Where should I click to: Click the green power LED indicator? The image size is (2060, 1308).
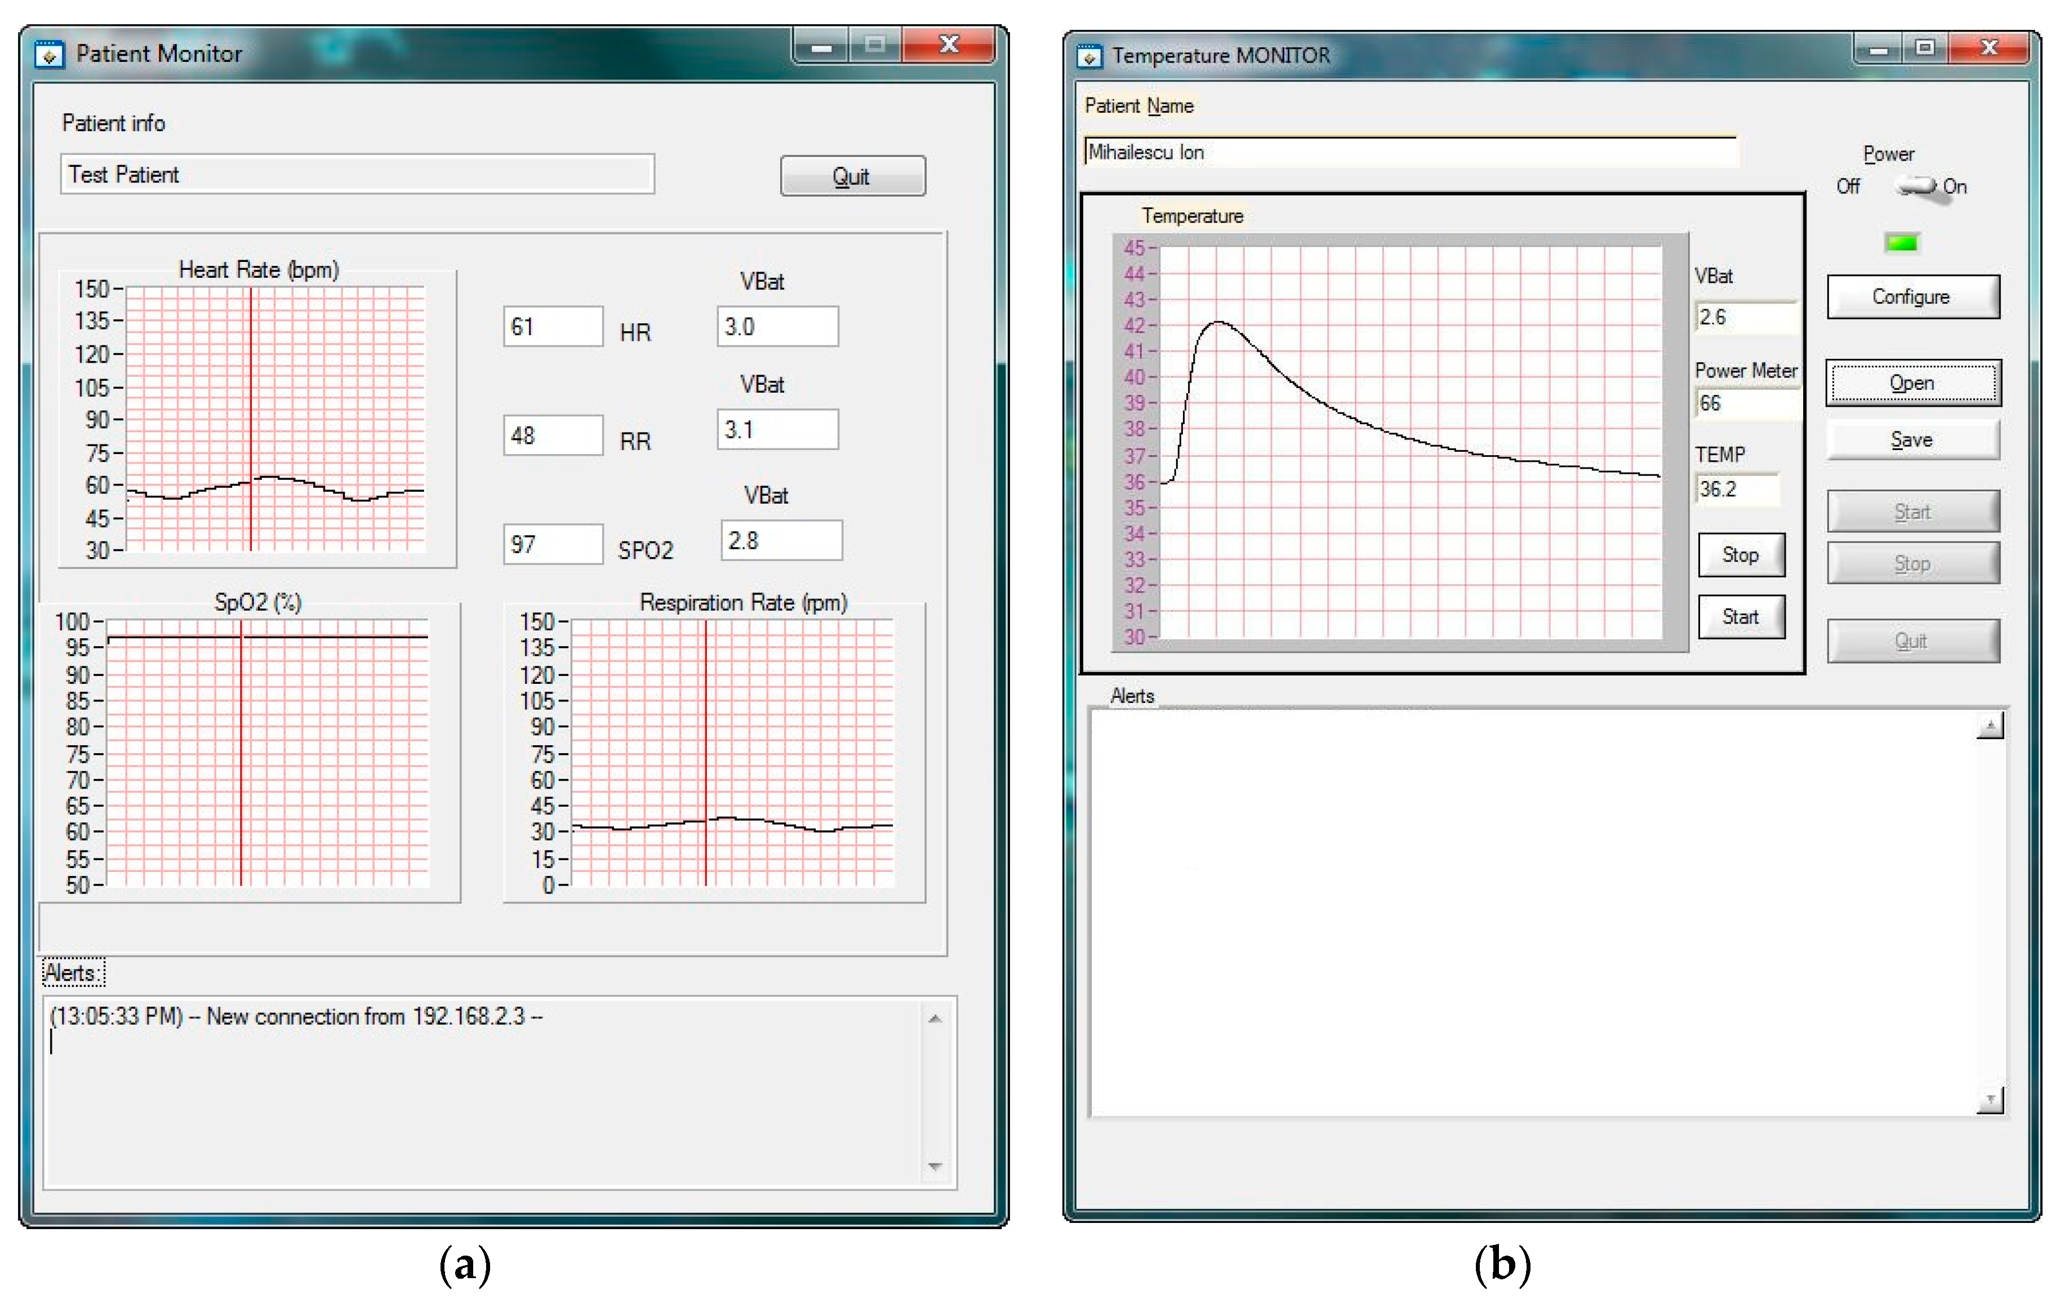click(x=1901, y=243)
